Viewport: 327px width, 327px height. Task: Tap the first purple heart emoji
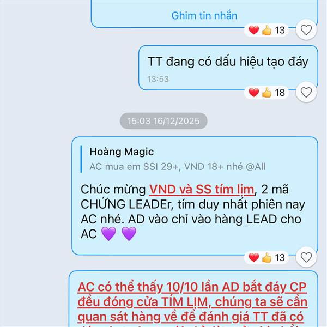tap(108, 234)
